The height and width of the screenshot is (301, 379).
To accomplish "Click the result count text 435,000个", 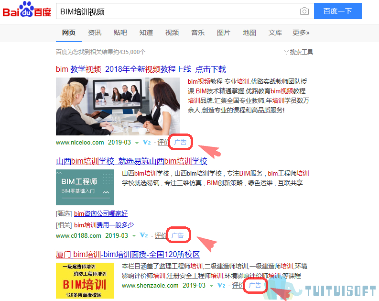I will (132, 52).
